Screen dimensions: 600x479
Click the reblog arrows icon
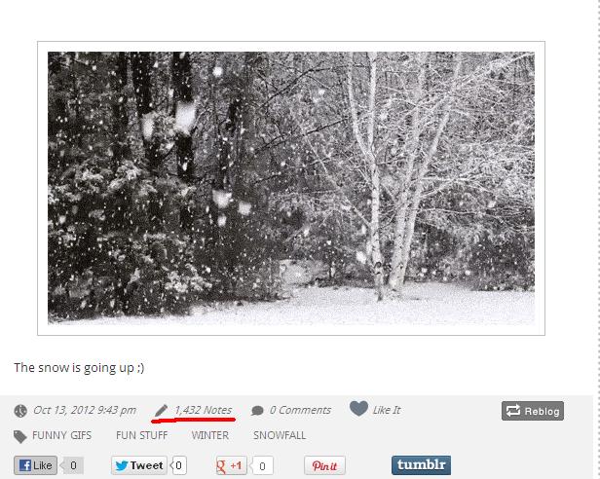(x=512, y=411)
